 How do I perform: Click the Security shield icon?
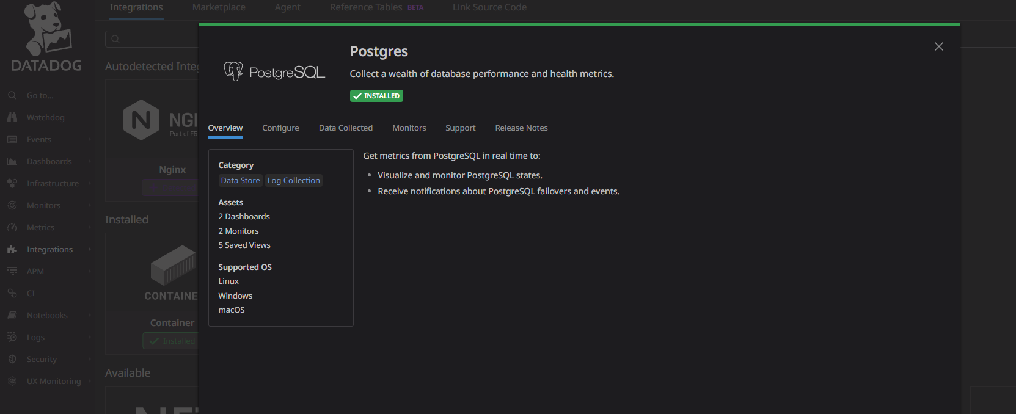(12, 359)
